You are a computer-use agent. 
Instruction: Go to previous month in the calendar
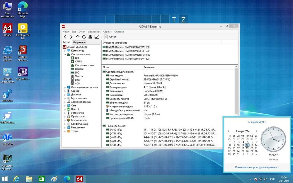pyautogui.click(x=229, y=131)
